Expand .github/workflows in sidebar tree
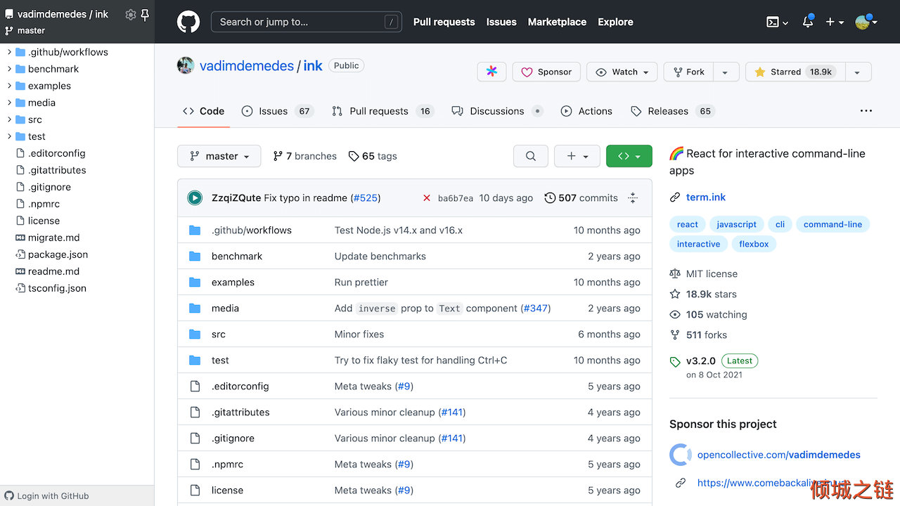900x506 pixels. tap(9, 52)
